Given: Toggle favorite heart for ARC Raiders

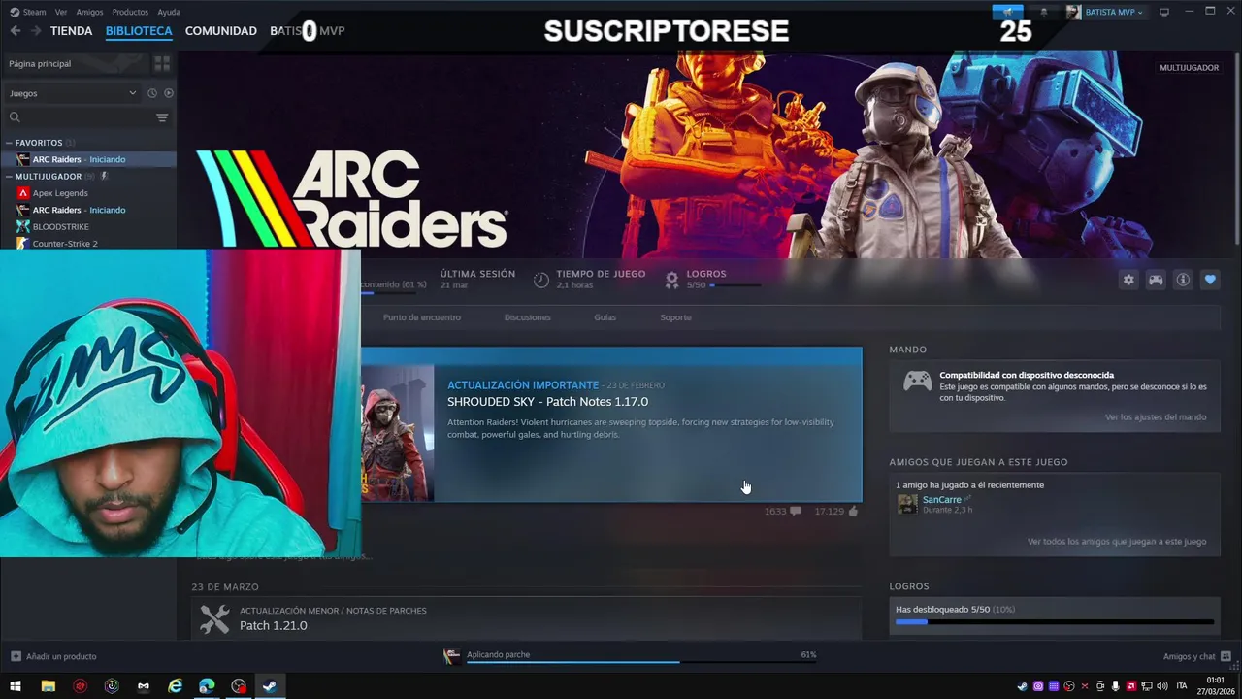Looking at the screenshot, I should coord(1210,280).
